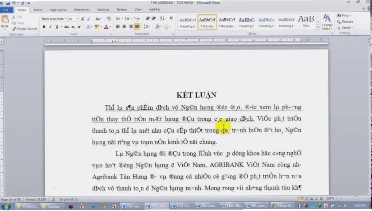Open the Select dropdown
This screenshot has height=211, width=372.
[345, 28]
